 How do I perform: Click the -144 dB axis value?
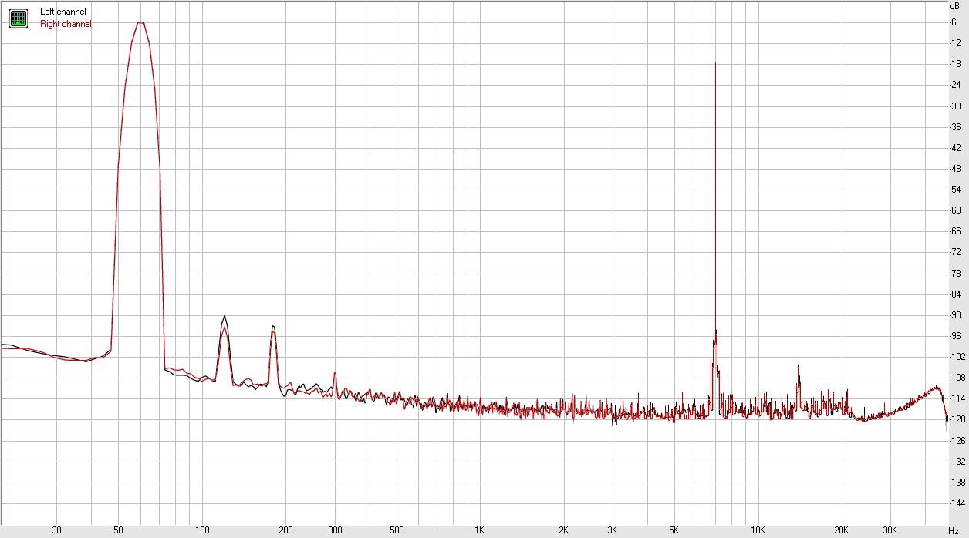tap(957, 503)
